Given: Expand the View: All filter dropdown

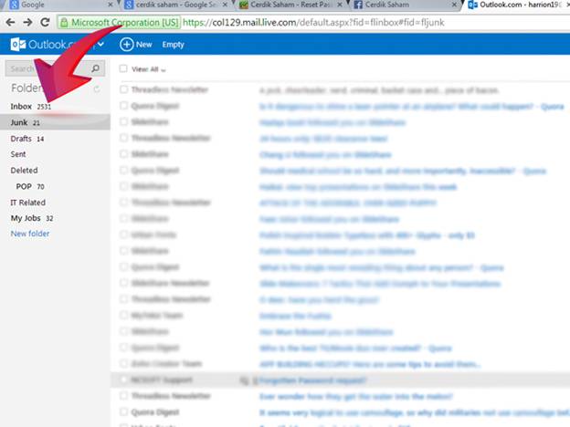Looking at the screenshot, I should tap(164, 69).
